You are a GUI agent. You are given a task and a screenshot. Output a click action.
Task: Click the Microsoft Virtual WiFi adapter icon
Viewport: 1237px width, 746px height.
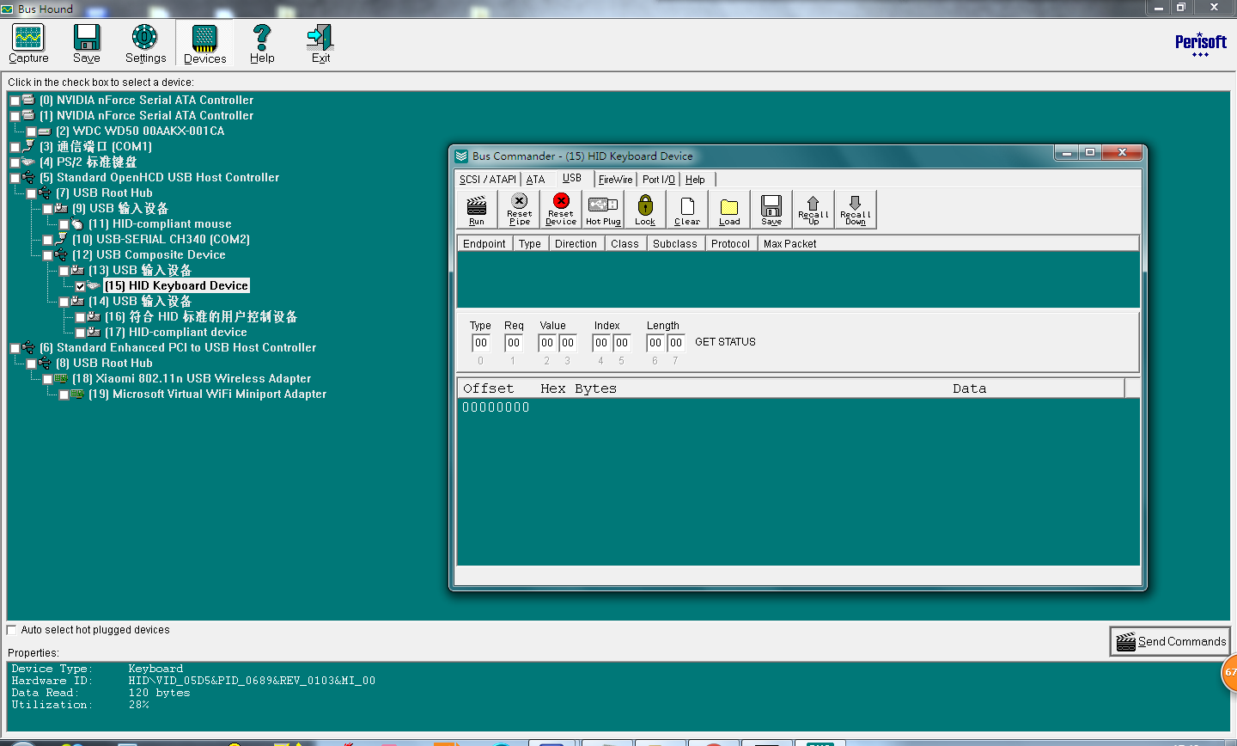click(77, 394)
